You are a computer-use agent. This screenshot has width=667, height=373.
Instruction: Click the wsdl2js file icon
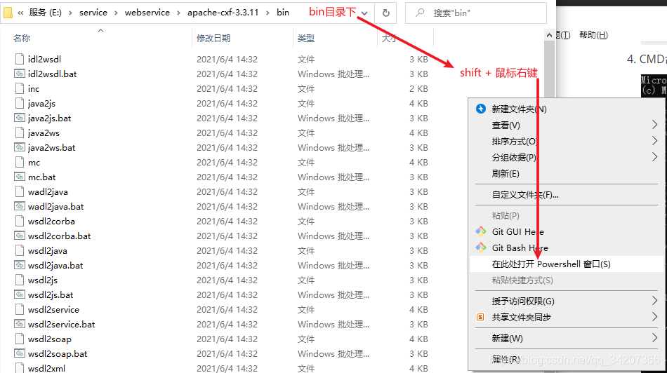pos(19,280)
